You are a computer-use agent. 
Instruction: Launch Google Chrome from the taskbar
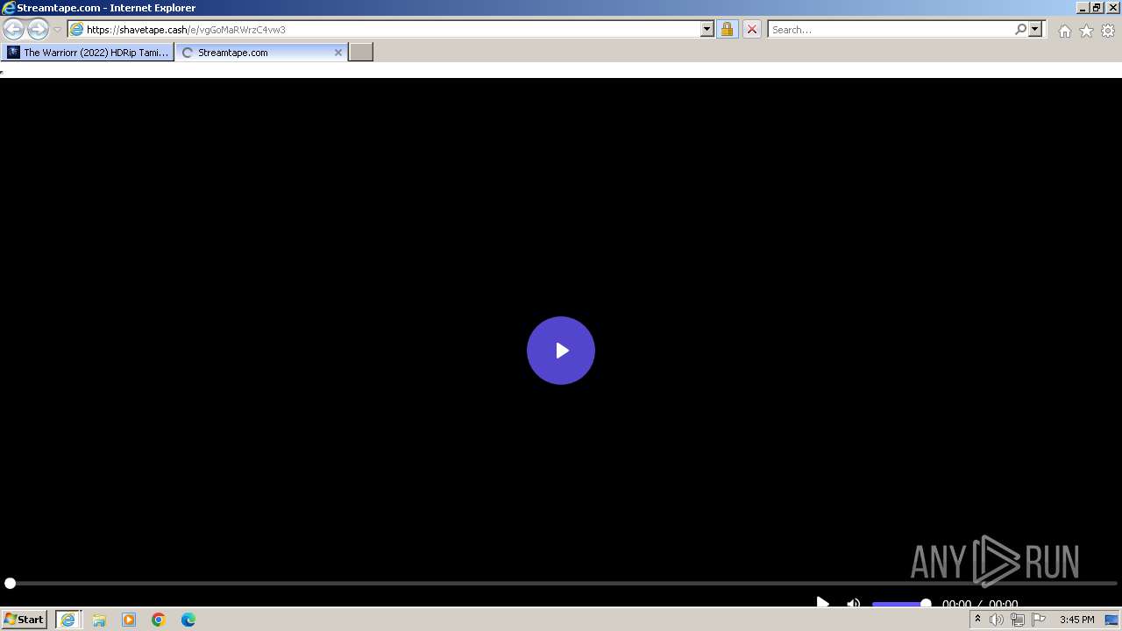(x=159, y=620)
